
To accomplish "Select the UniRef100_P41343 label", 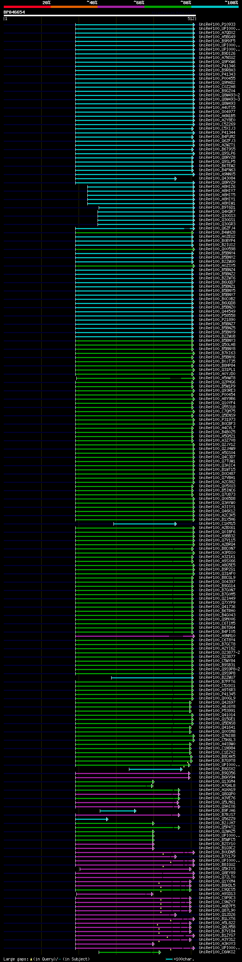I will [217, 74].
